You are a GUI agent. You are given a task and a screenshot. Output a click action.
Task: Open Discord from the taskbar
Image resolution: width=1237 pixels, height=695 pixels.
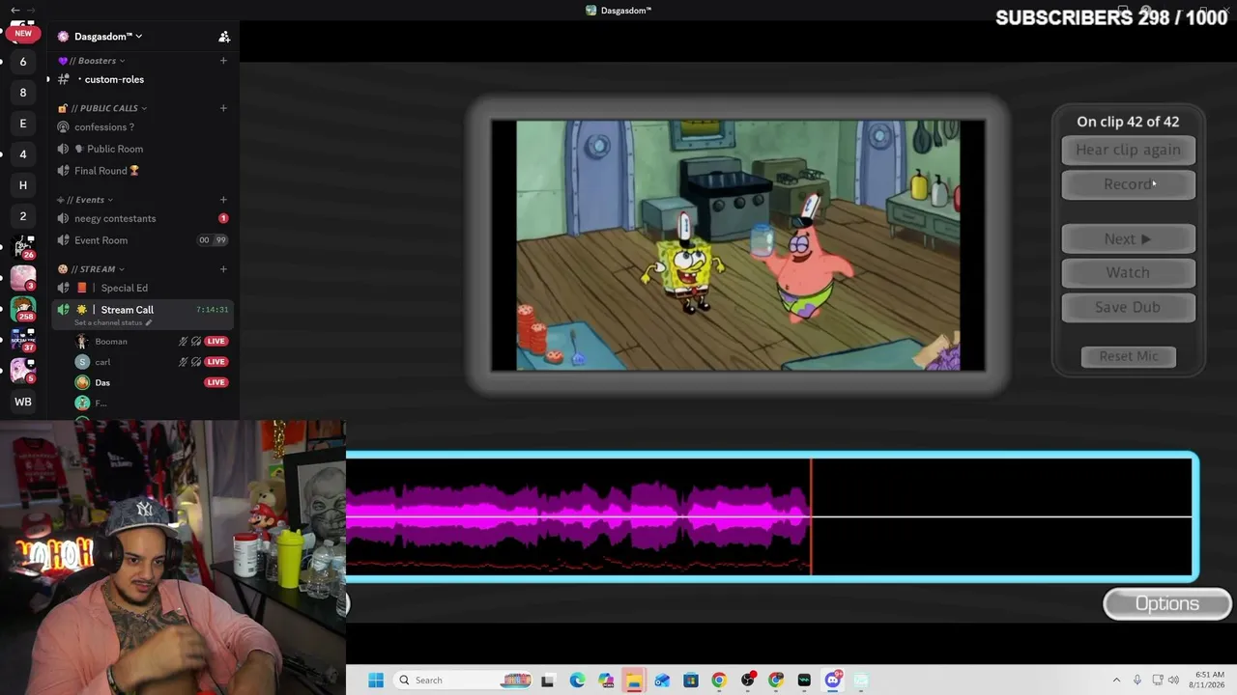click(x=833, y=681)
